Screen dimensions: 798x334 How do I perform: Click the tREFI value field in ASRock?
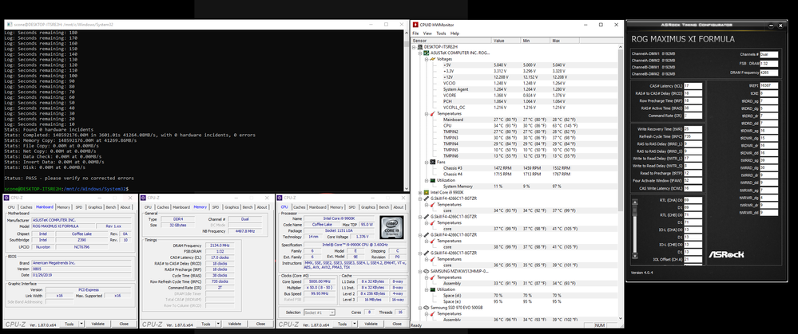tap(769, 86)
